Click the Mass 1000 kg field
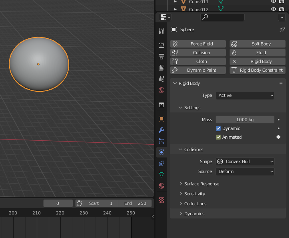289x238 pixels. pos(245,120)
